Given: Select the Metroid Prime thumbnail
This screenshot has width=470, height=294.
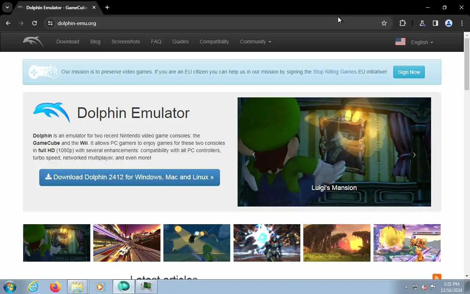Looking at the screenshot, I should 267,243.
